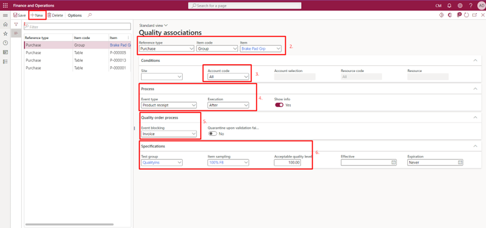Image resolution: width=486 pixels, height=228 pixels.
Task: Create a New quality association
Action: tap(37, 15)
